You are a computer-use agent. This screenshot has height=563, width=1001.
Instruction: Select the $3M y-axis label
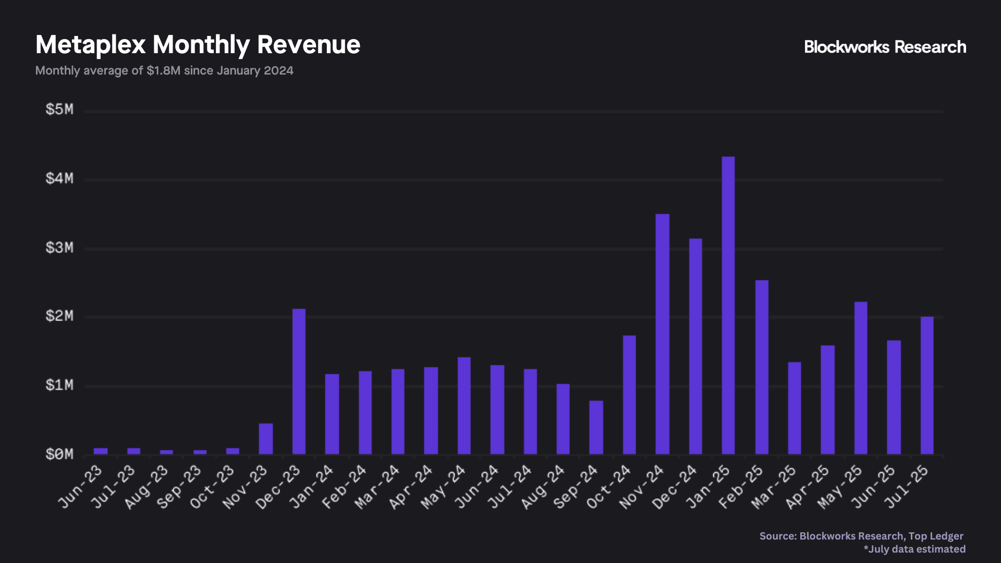[59, 248]
